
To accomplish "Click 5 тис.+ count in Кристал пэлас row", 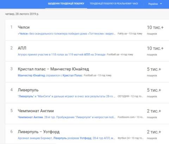I will [x=154, y=69].
